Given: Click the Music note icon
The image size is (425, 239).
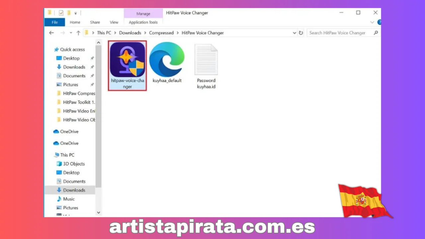Looking at the screenshot, I should (x=59, y=199).
